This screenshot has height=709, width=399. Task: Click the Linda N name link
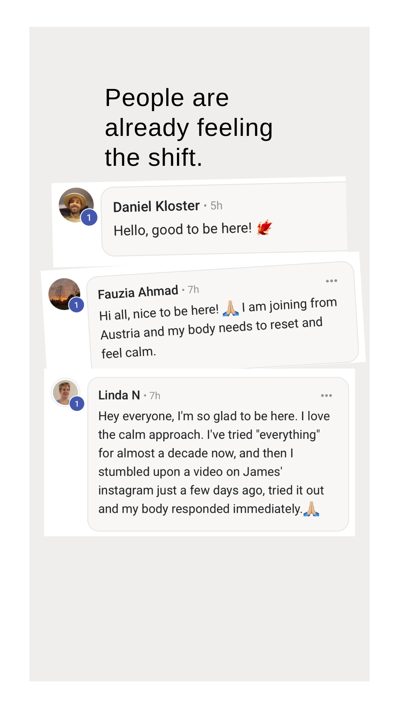pyautogui.click(x=119, y=395)
